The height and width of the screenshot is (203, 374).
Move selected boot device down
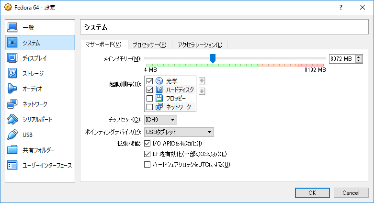[x=202, y=91]
